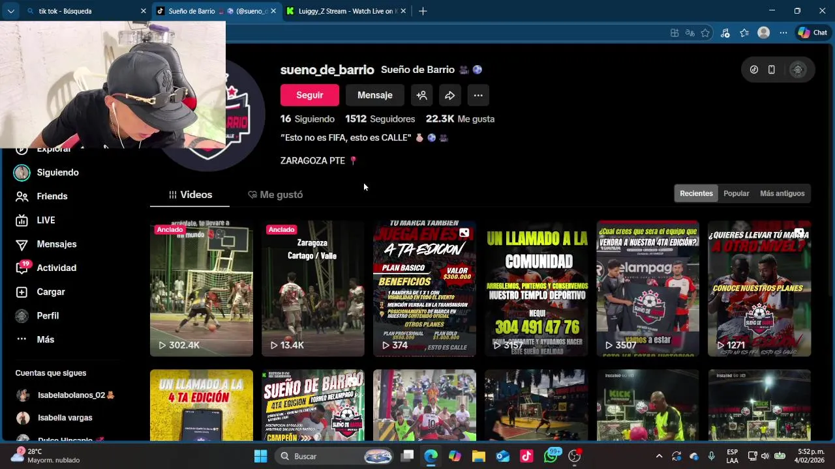Open Friends in the sidebar
Screen dimensions: 835x469
[42, 196]
